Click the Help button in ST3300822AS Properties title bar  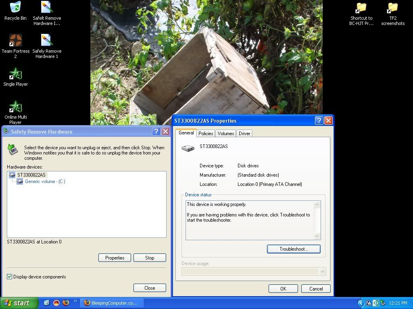coord(319,121)
